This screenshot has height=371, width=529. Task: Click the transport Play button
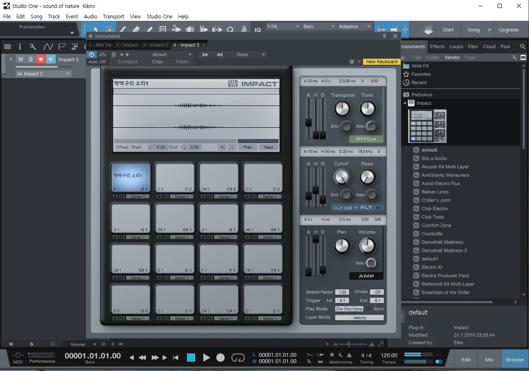tap(206, 358)
